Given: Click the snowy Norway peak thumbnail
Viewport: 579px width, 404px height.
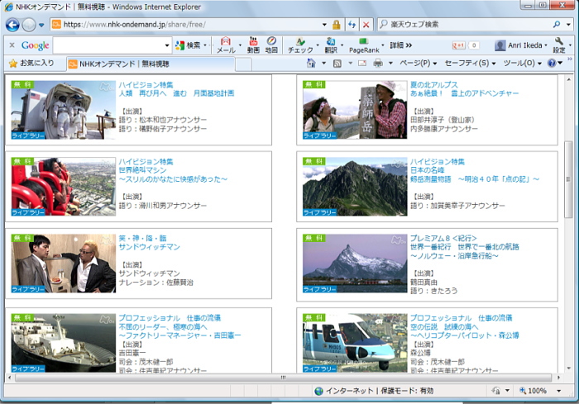Looking at the screenshot, I should [x=355, y=264].
